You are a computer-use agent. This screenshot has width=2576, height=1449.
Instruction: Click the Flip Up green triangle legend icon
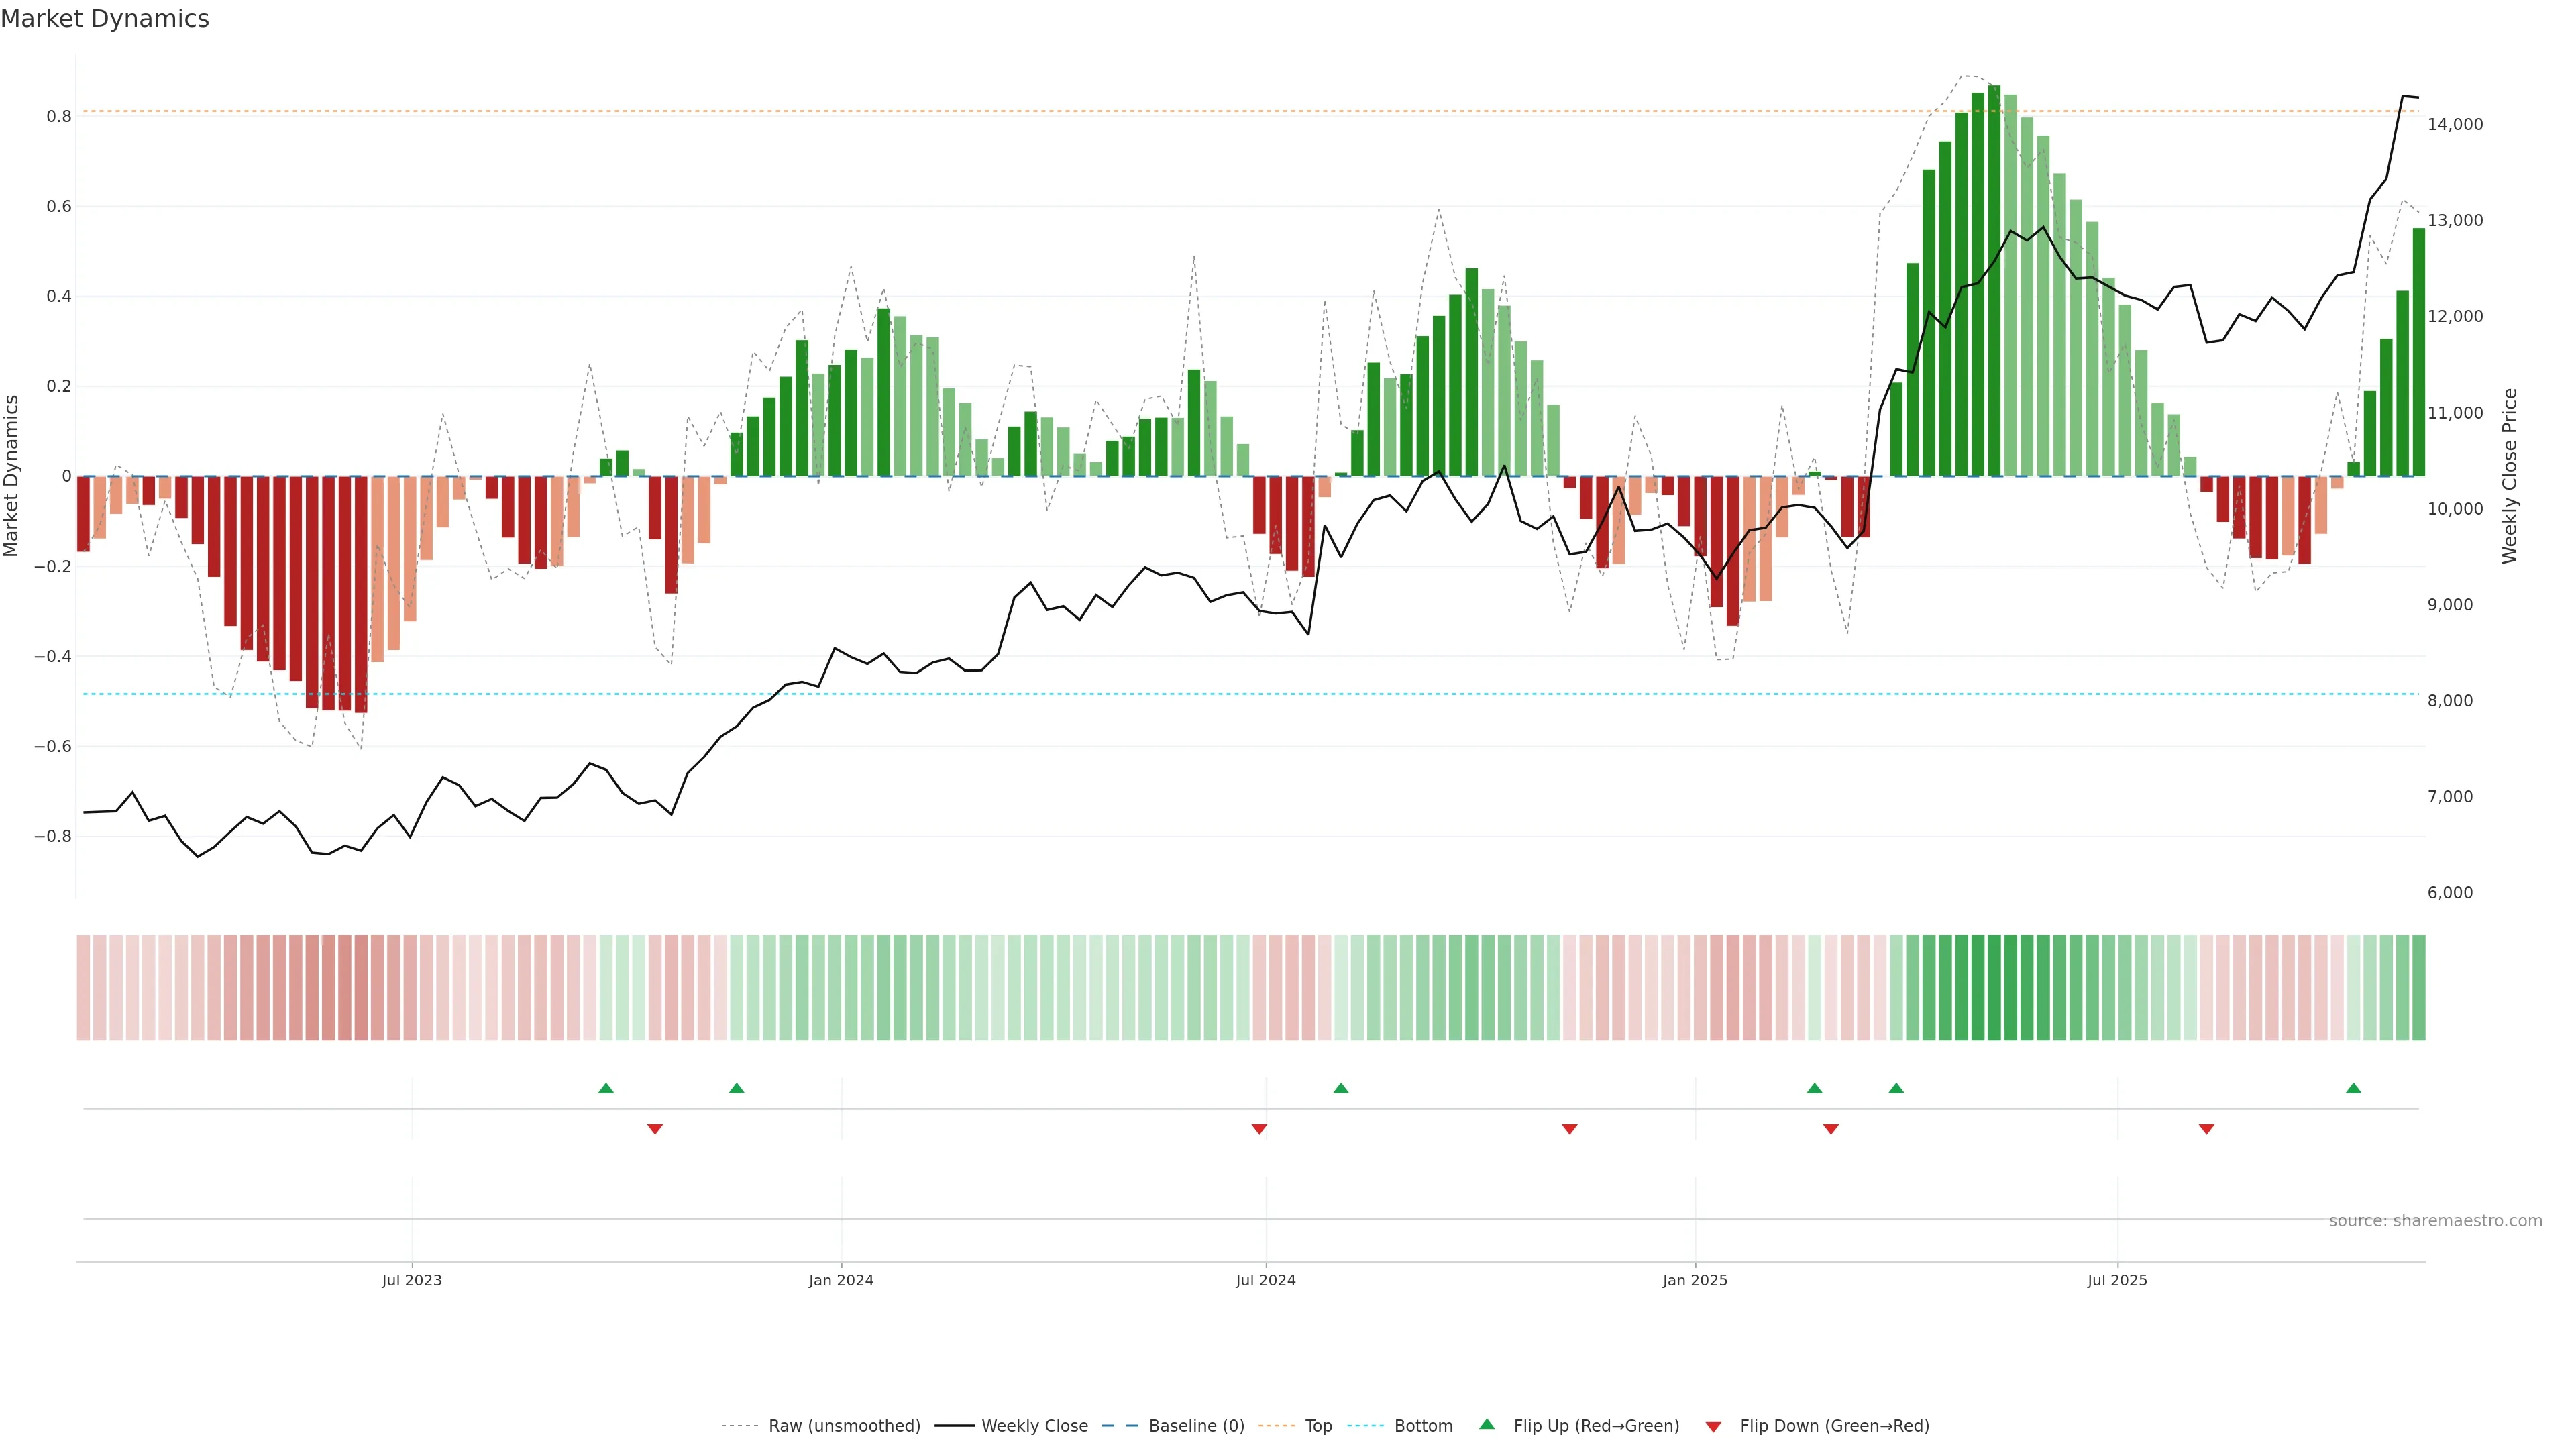point(1487,1424)
